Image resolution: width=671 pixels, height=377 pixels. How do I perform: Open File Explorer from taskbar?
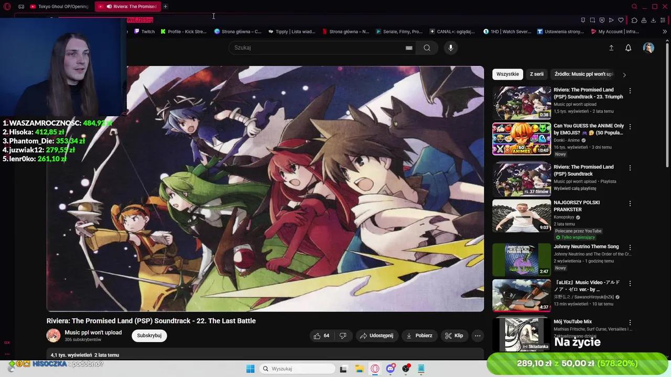point(359,369)
